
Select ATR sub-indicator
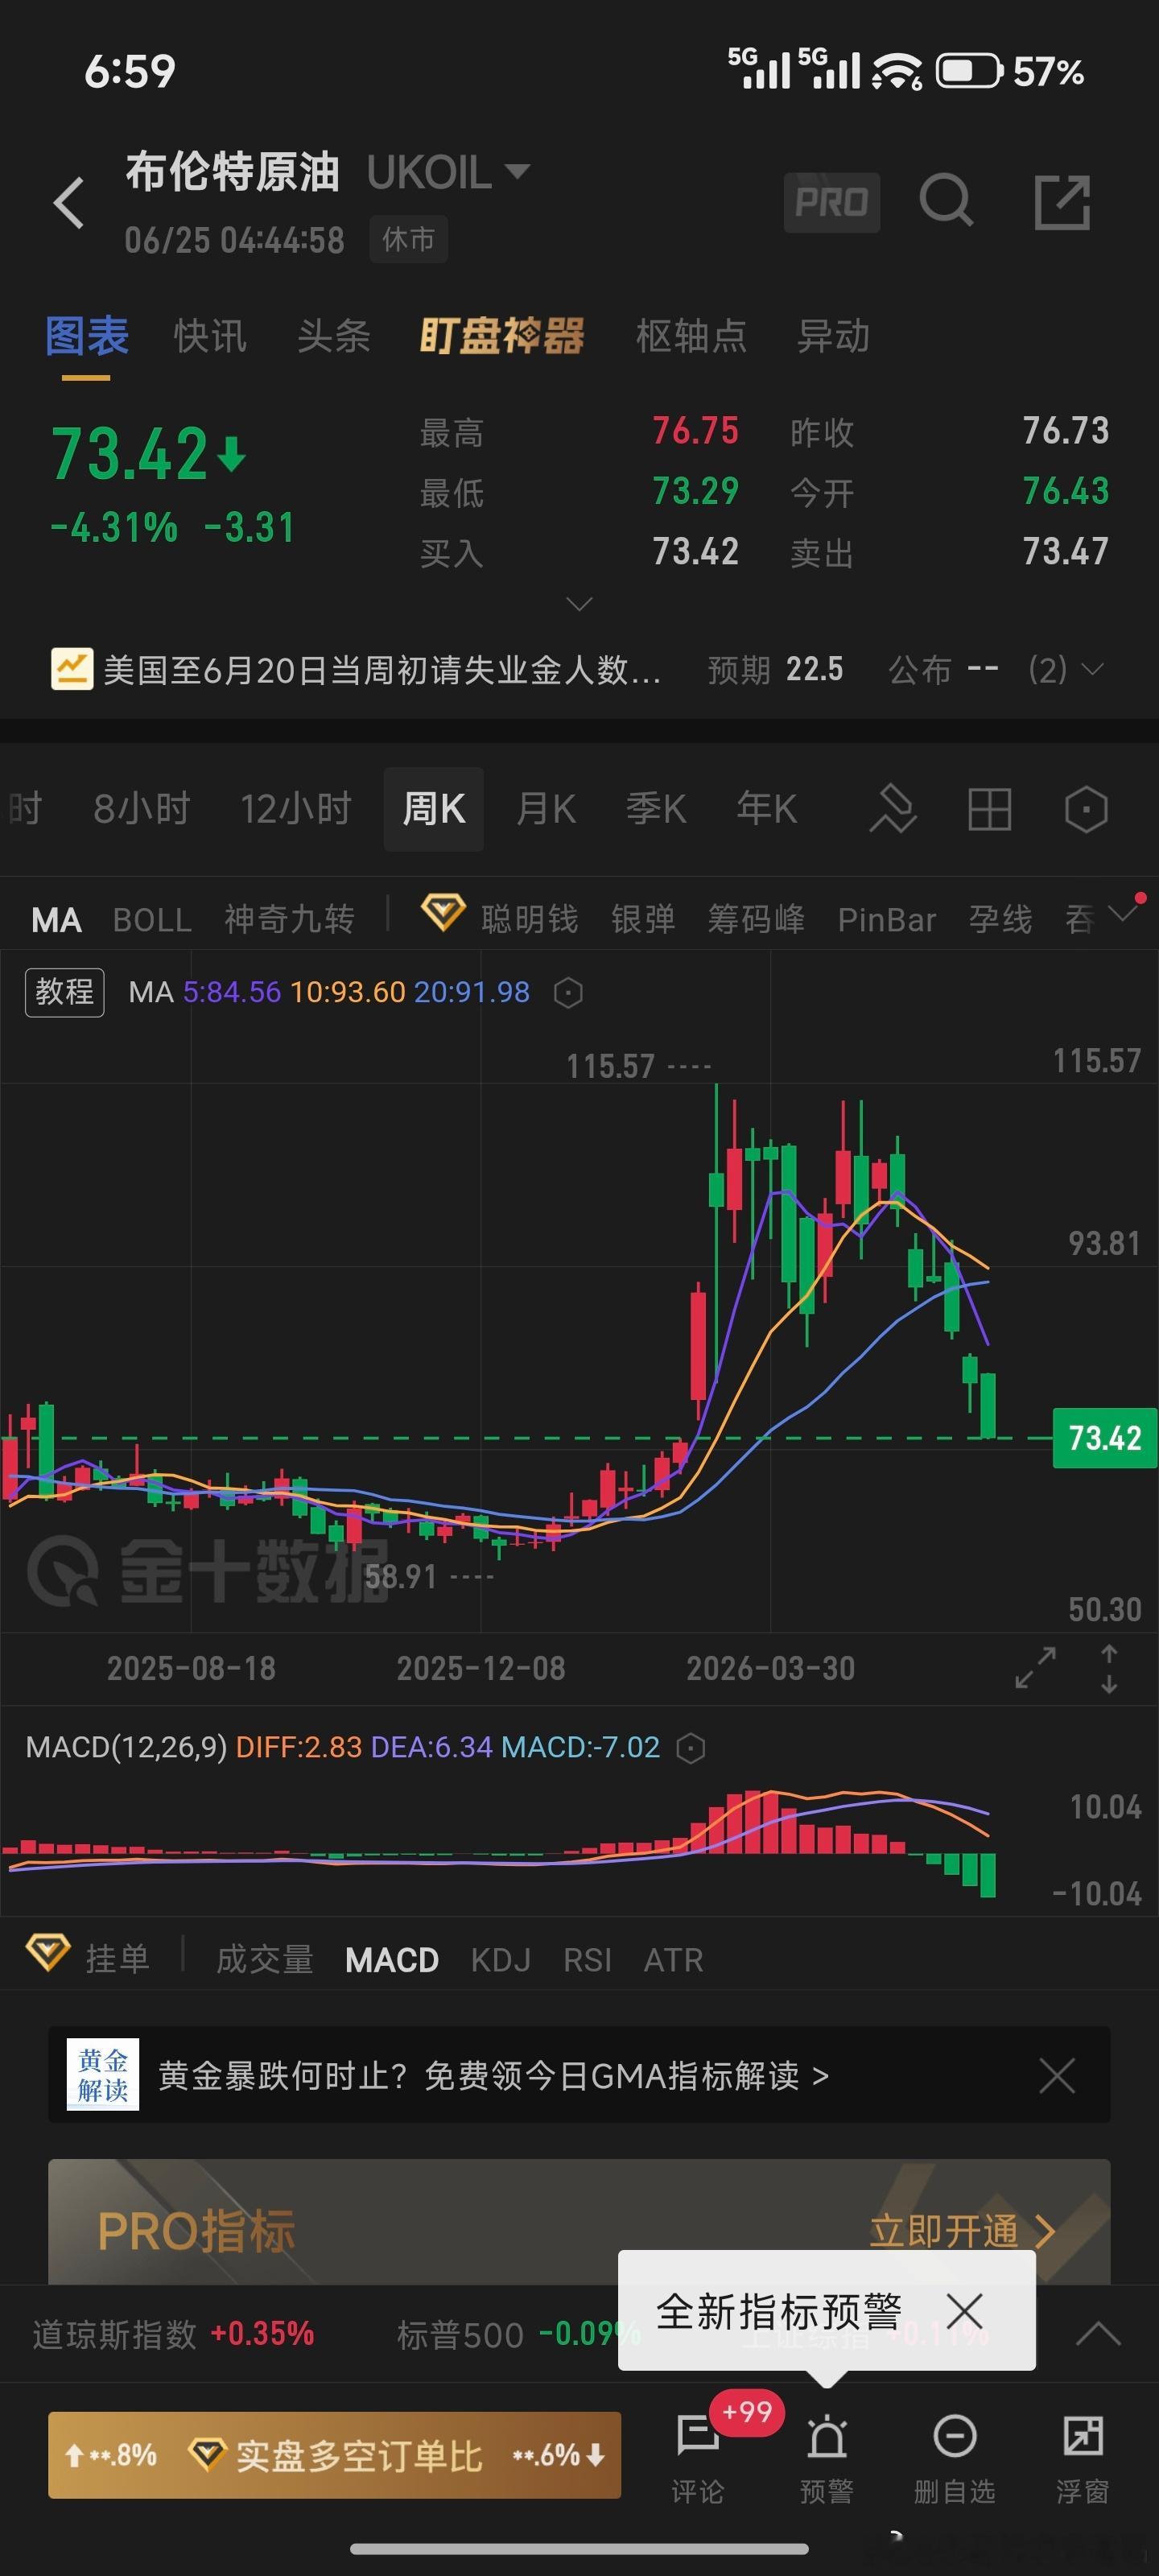pos(673,1960)
